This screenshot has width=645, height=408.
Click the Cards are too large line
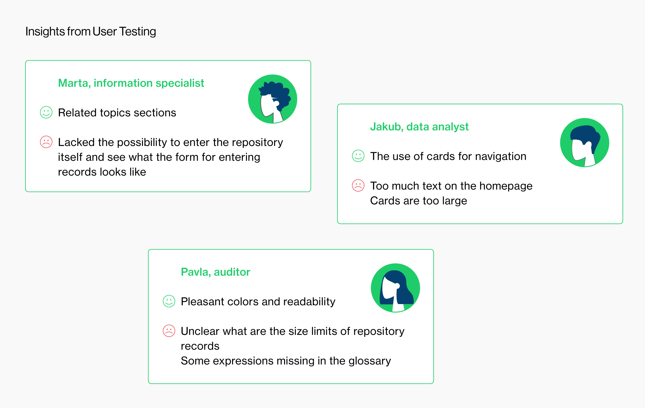coord(419,201)
